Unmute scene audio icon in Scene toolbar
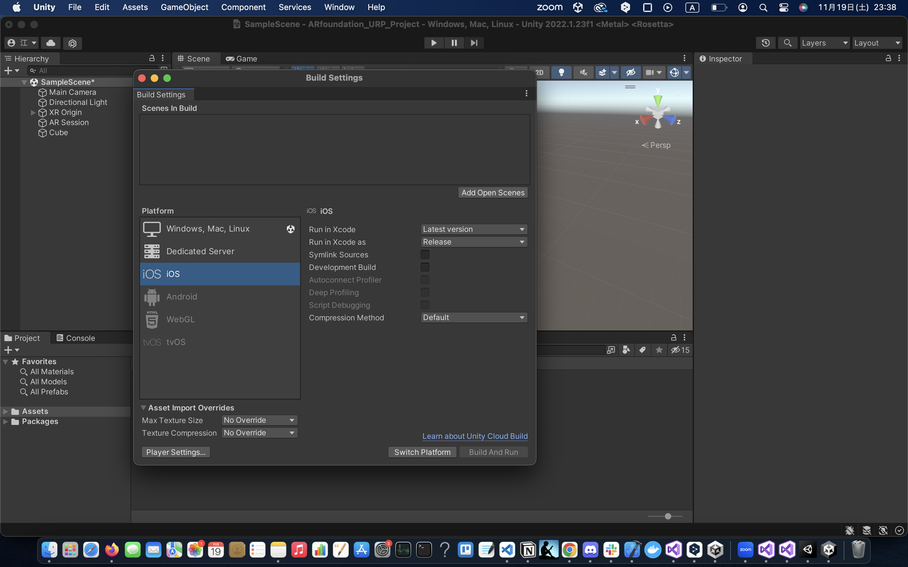908x567 pixels. (x=583, y=72)
